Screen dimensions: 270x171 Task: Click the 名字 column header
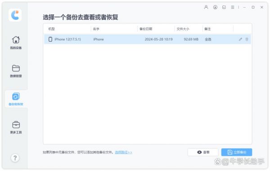(x=96, y=29)
